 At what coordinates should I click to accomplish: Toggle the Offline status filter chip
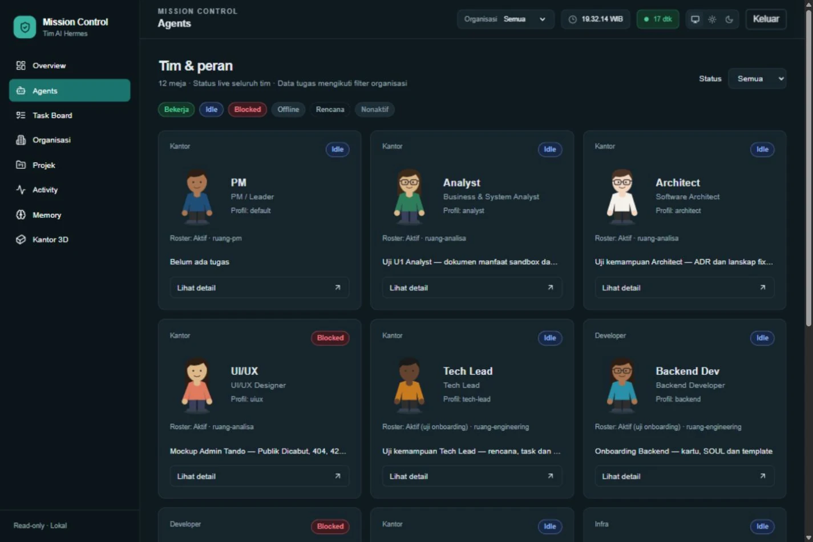click(288, 110)
